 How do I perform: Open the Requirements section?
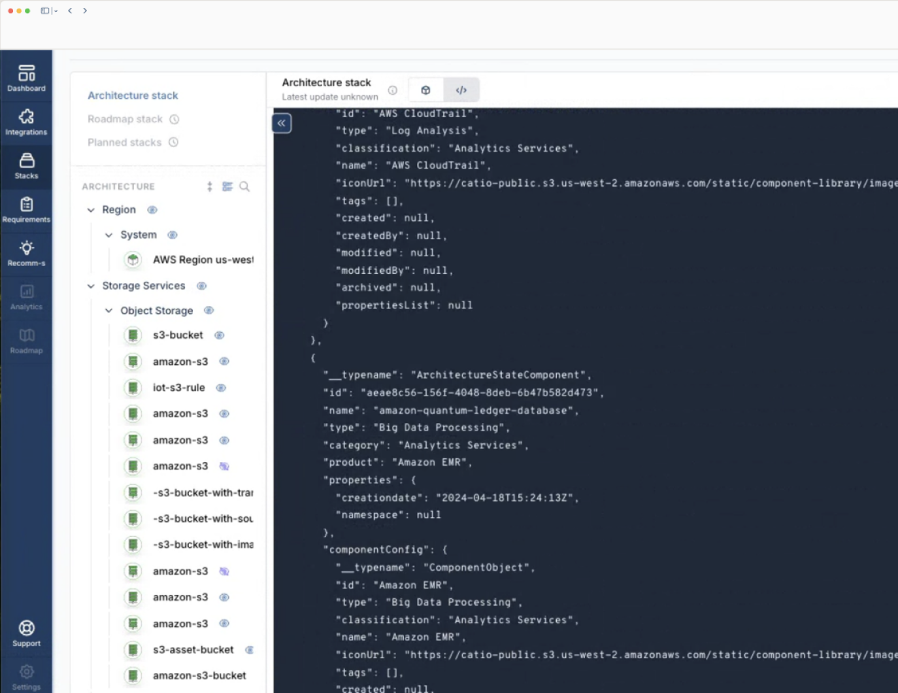tap(26, 209)
